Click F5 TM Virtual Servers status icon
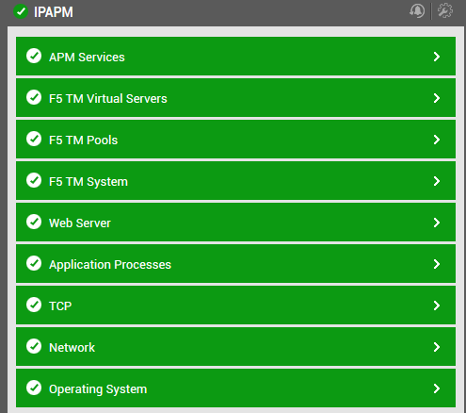 point(34,97)
